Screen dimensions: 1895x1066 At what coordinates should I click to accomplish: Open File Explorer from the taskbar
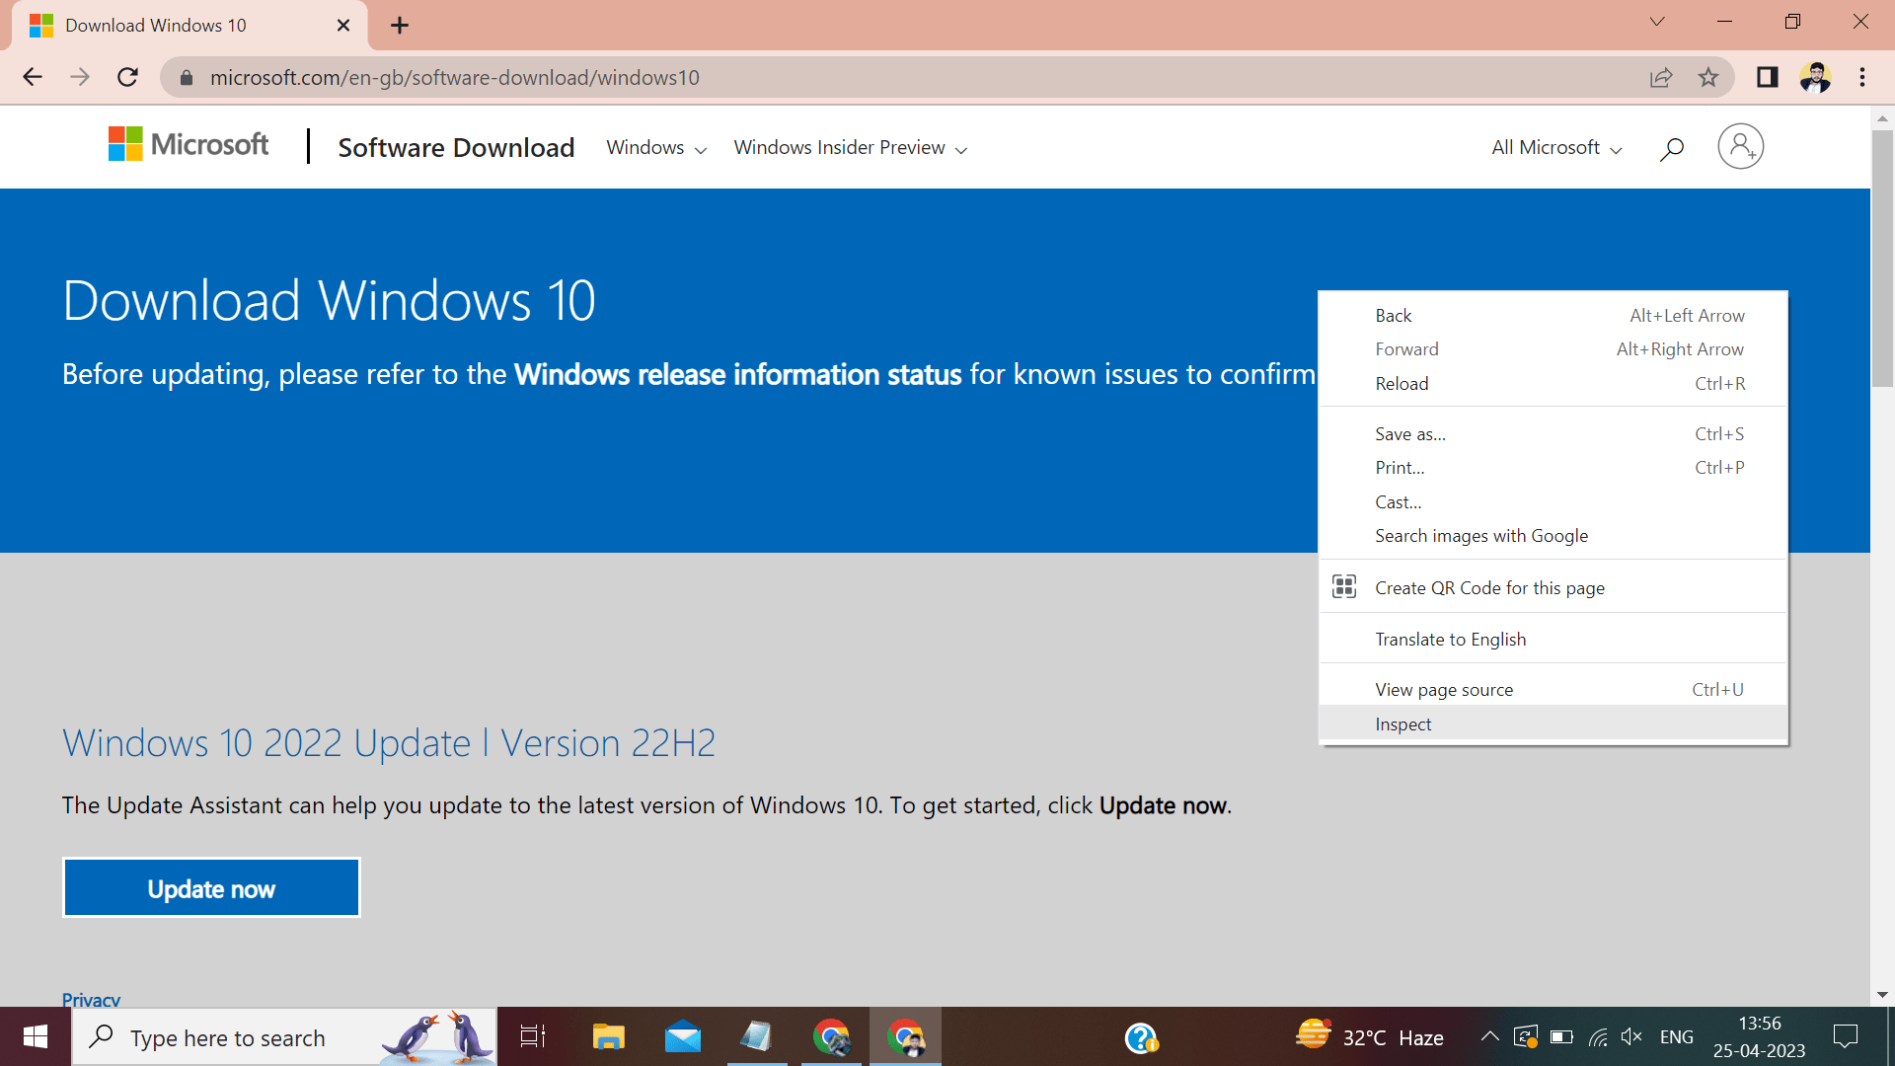click(x=608, y=1037)
